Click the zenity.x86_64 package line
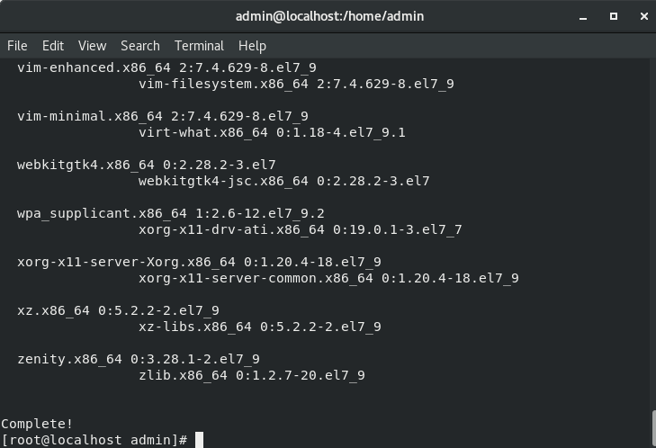The image size is (656, 448). tap(139, 359)
